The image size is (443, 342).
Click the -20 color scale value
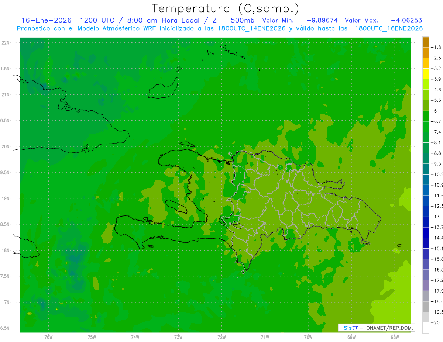[x=436, y=322]
